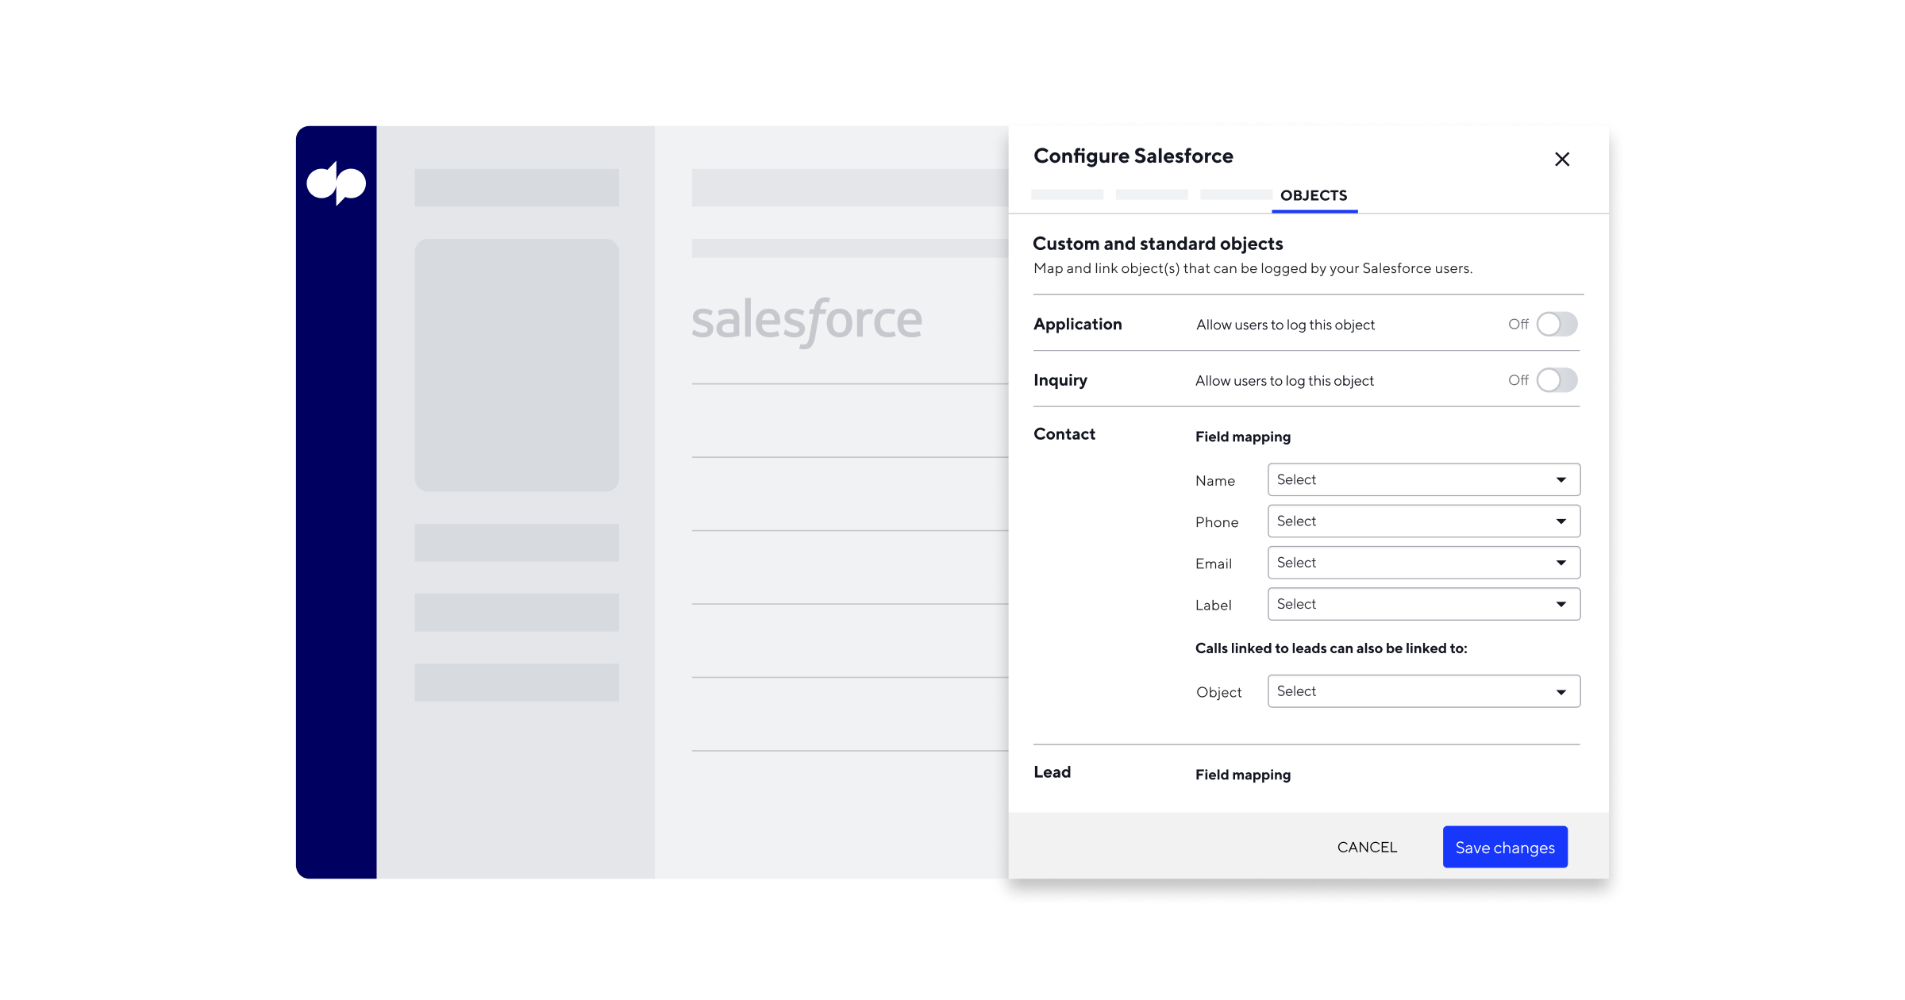Open the Contact Name field dropdown
1905x1000 pixels.
[x=1423, y=479]
